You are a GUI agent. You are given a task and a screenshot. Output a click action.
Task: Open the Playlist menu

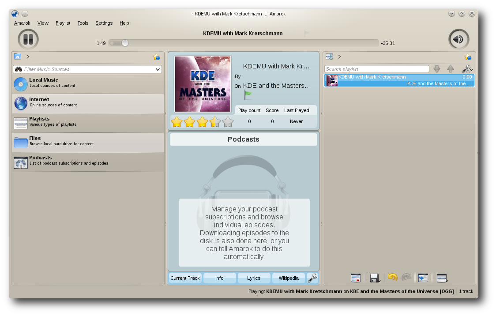(x=63, y=23)
